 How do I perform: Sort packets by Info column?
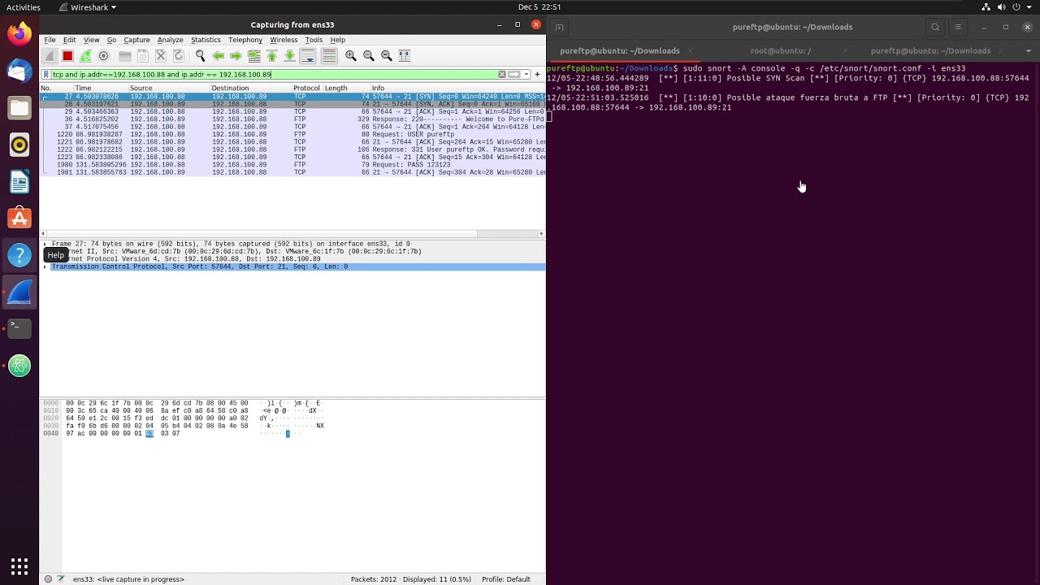(457, 88)
